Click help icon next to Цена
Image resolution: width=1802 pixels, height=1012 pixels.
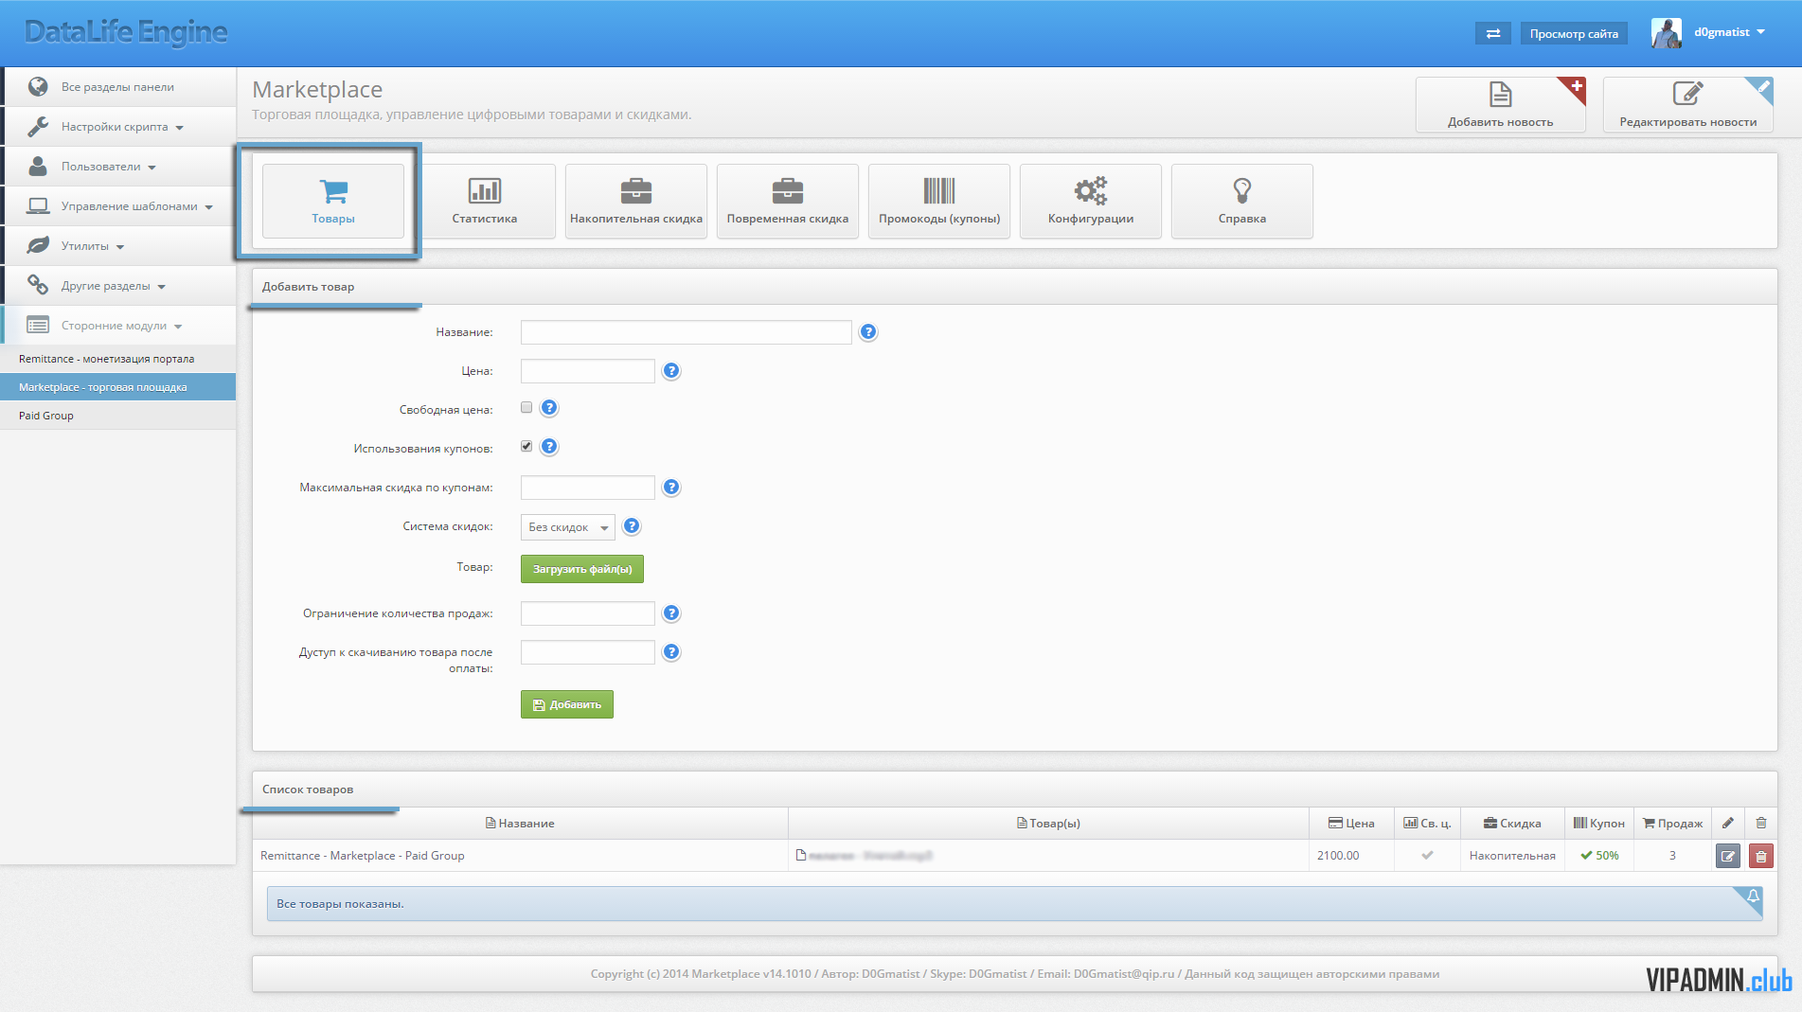tap(671, 371)
